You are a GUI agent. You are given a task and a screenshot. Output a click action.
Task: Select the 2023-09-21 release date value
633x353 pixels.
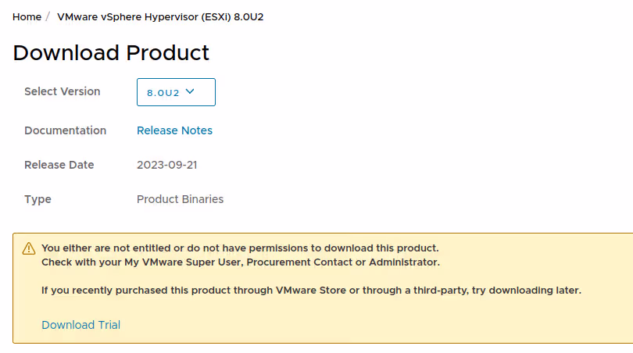(166, 165)
